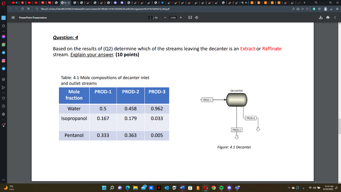The width and height of the screenshot is (341, 192).
Task: Toggle the bookmarks star in the sidebar
Action: (x=3, y=26)
